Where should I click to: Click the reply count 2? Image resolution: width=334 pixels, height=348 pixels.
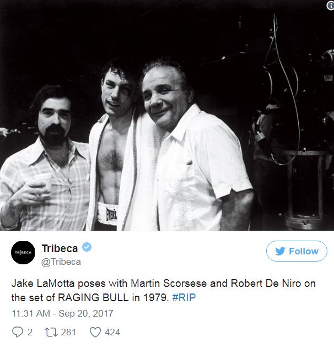[x=30, y=332]
